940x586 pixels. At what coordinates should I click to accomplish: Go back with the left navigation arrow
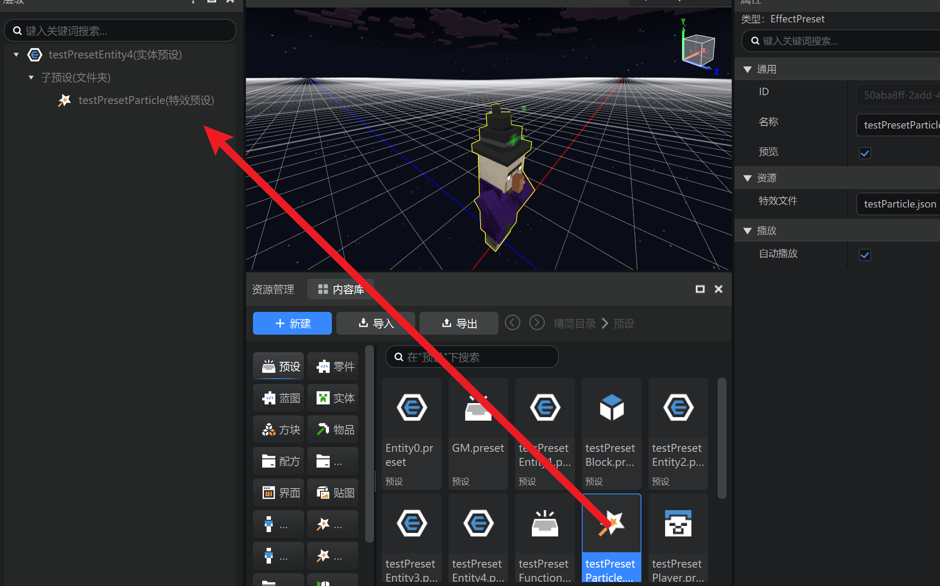pyautogui.click(x=512, y=323)
